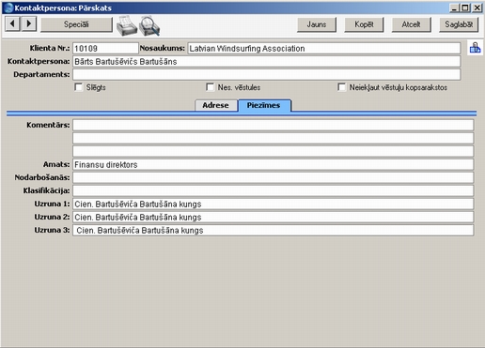Cancel changes with Atcelt button
Screen dimensions: 485x348
pyautogui.click(x=411, y=24)
